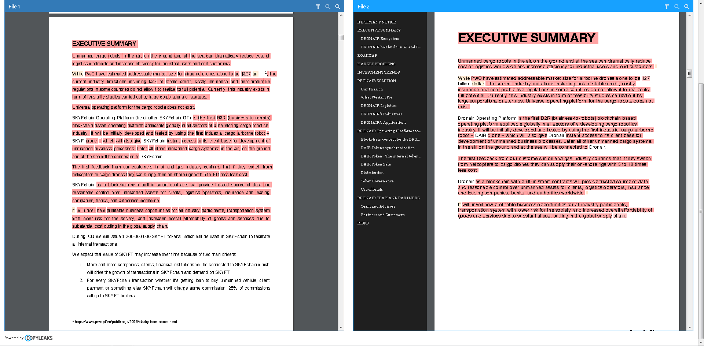This screenshot has width=704, height=346.
Task: Go to Our Mission section
Action: click(x=372, y=89)
